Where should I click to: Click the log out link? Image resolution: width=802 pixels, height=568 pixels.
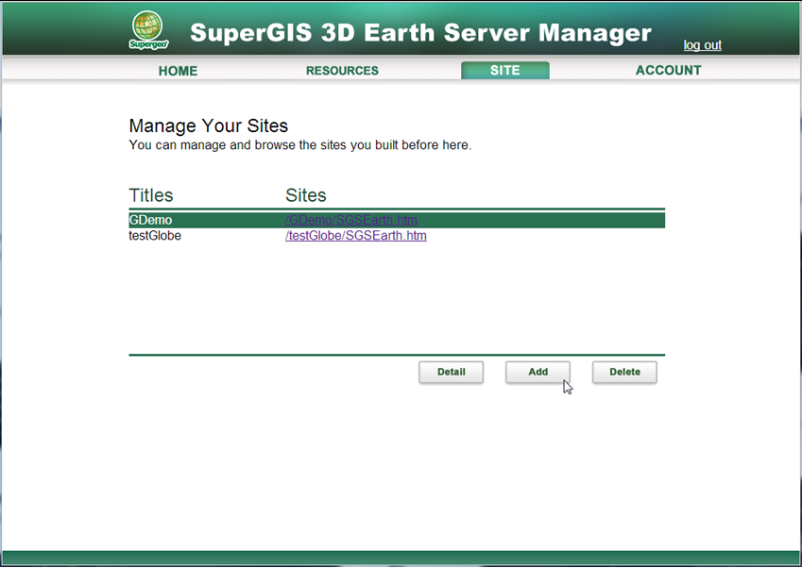702,45
